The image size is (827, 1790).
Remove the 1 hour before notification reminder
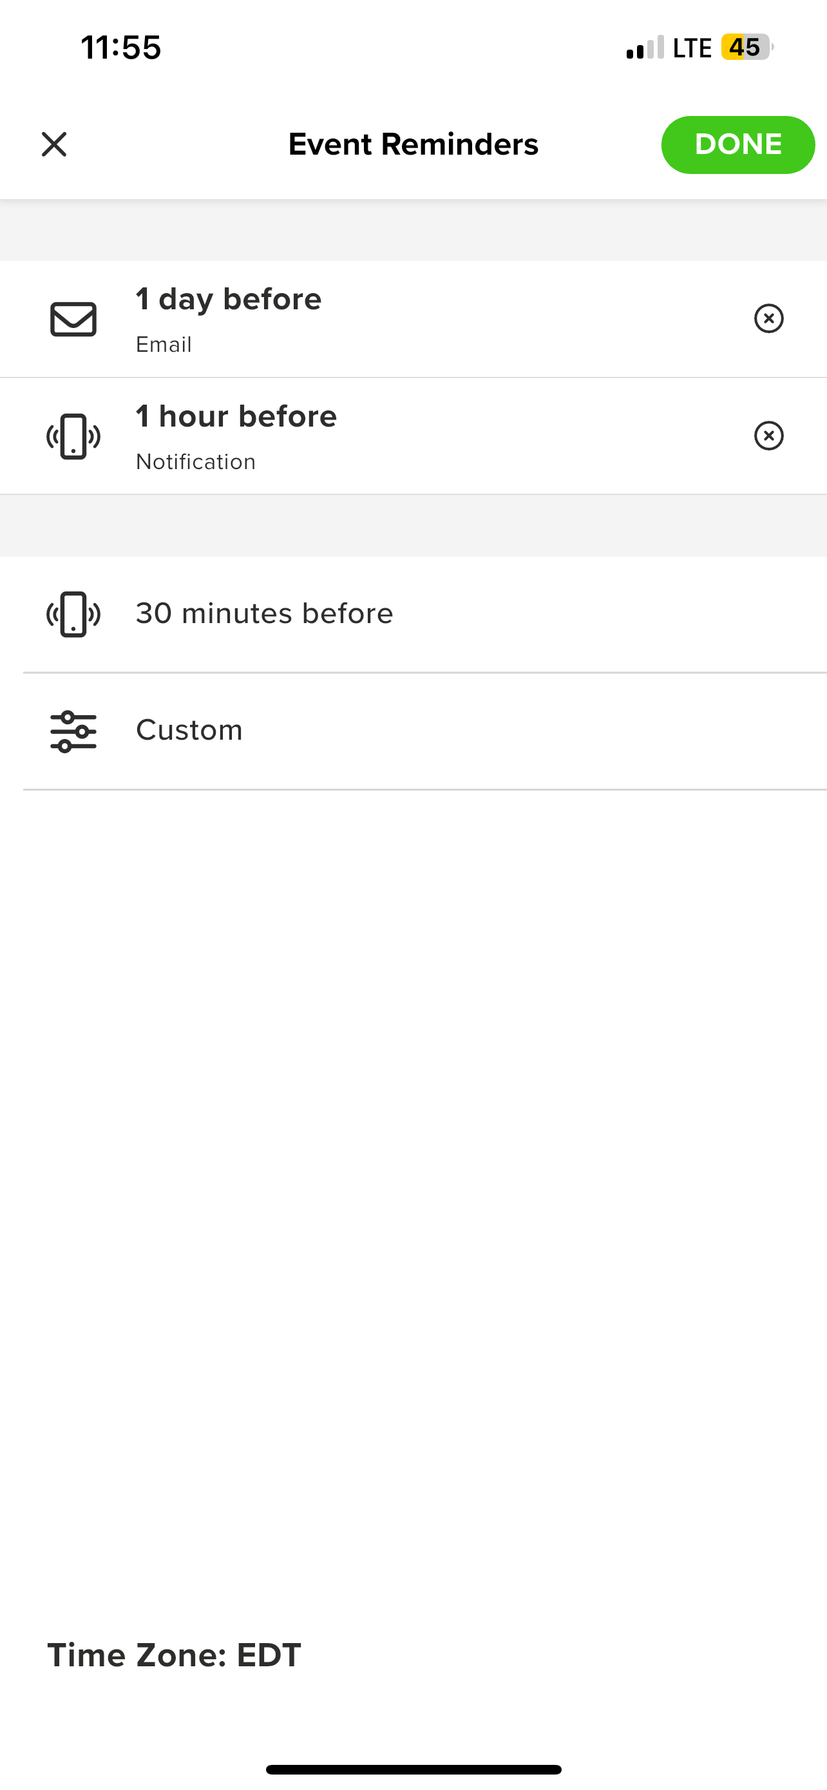click(768, 436)
